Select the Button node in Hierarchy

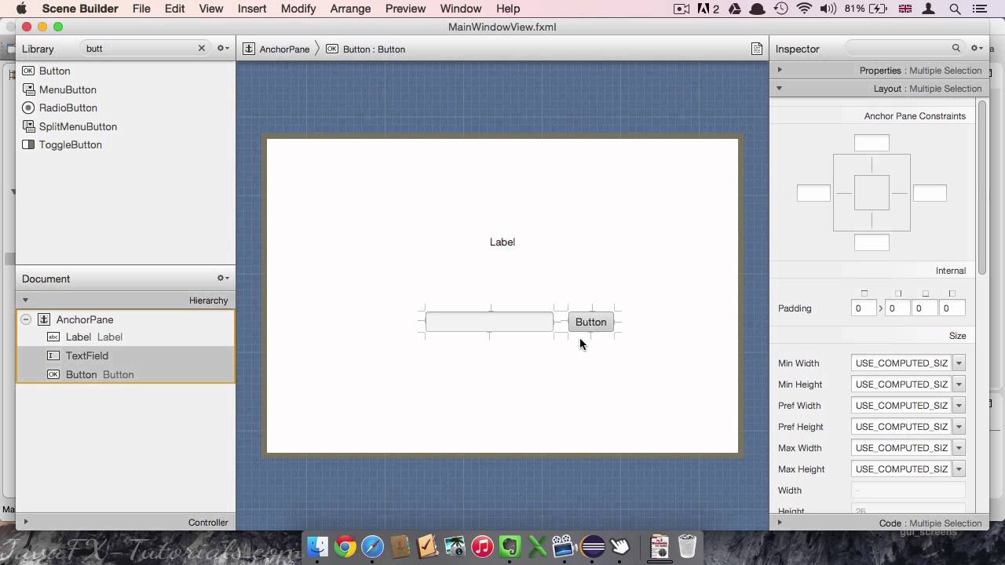pos(126,374)
